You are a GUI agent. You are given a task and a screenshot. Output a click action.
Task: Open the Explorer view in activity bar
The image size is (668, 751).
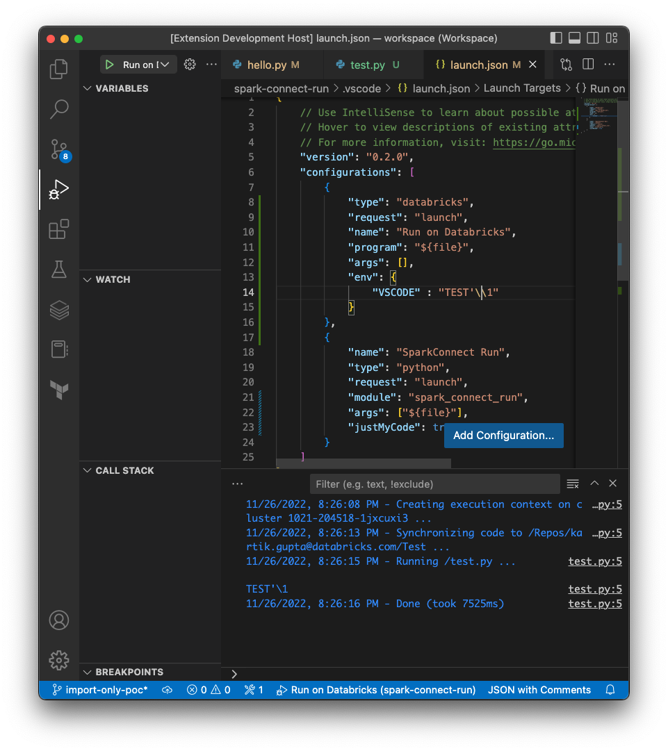59,69
